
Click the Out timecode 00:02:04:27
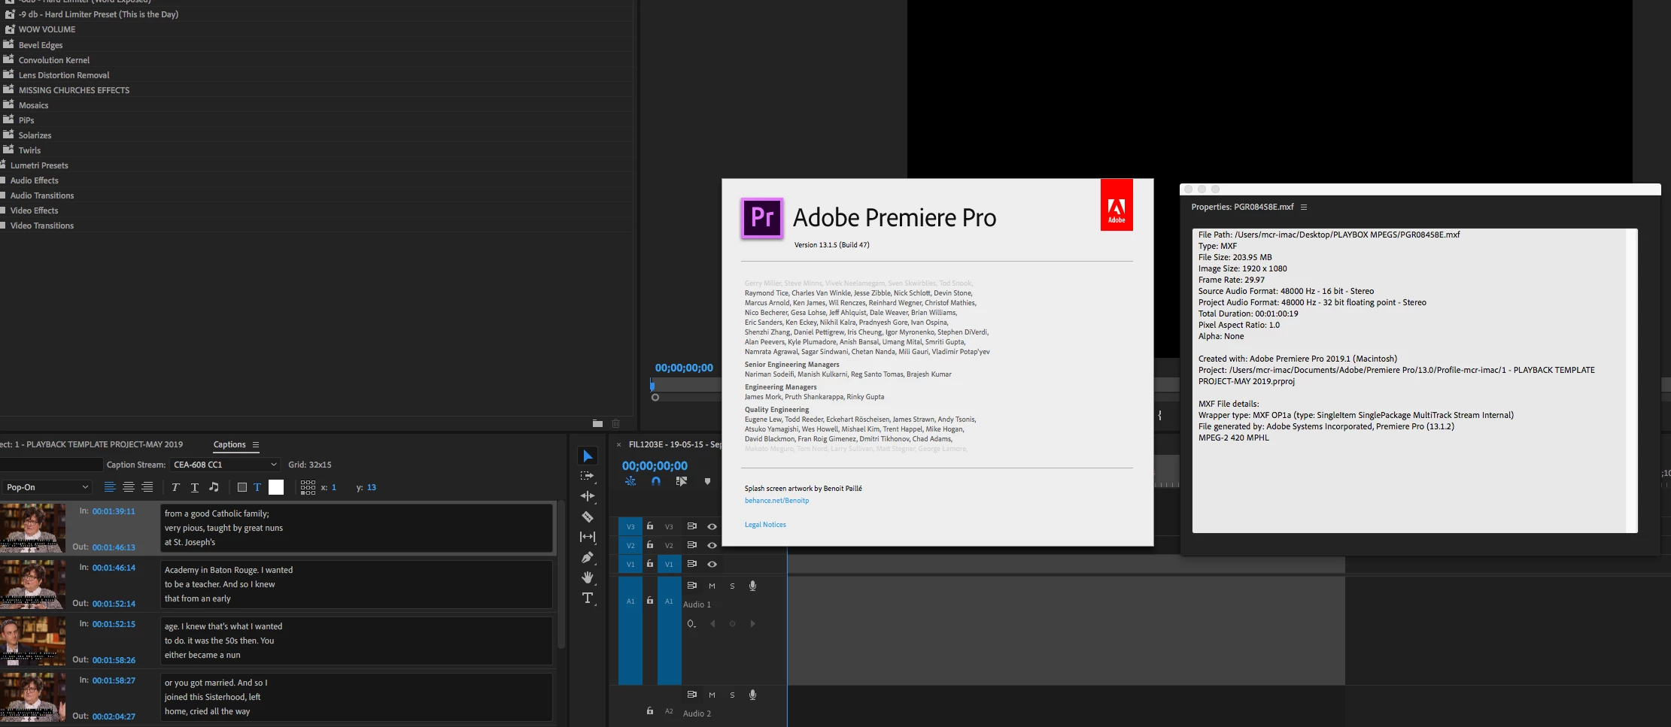point(114,716)
